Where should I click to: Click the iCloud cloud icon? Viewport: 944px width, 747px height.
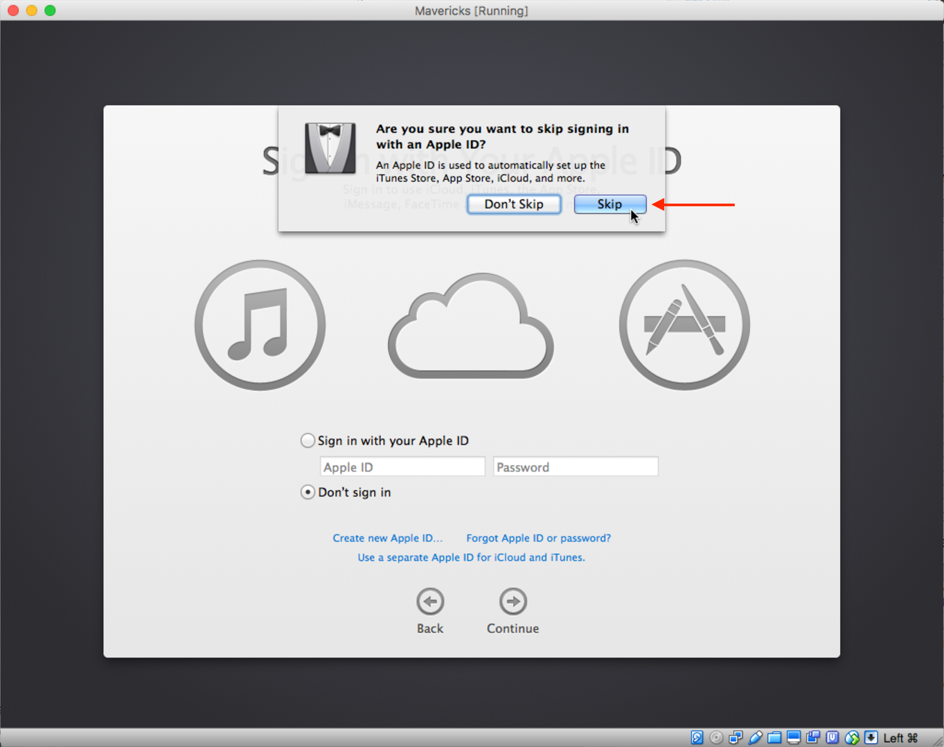pyautogui.click(x=471, y=326)
